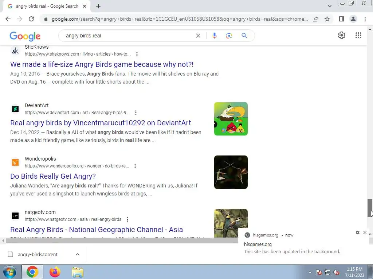Screen dimensions: 373x279
Task: Open a new browser tab
Action: tap(98, 6)
